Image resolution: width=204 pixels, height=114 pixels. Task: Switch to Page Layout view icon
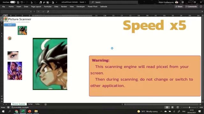click(x=172, y=107)
